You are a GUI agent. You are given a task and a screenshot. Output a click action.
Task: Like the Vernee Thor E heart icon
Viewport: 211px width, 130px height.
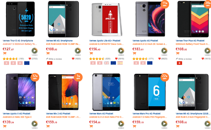tap(30, 58)
